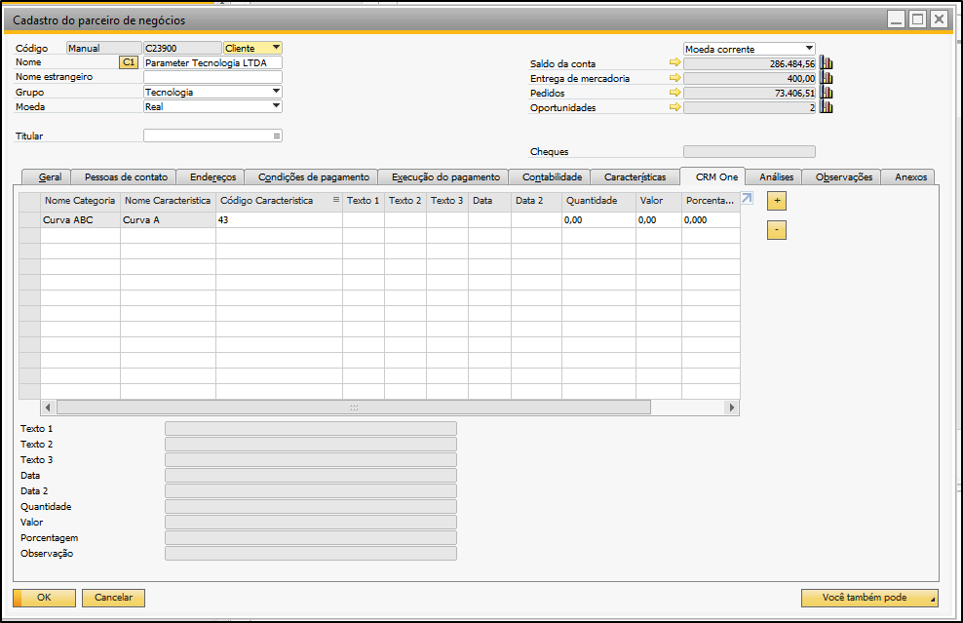Screen dimensions: 963x623
Task: Expand the Grupo dropdown showing Tecnologia
Action: coord(276,92)
